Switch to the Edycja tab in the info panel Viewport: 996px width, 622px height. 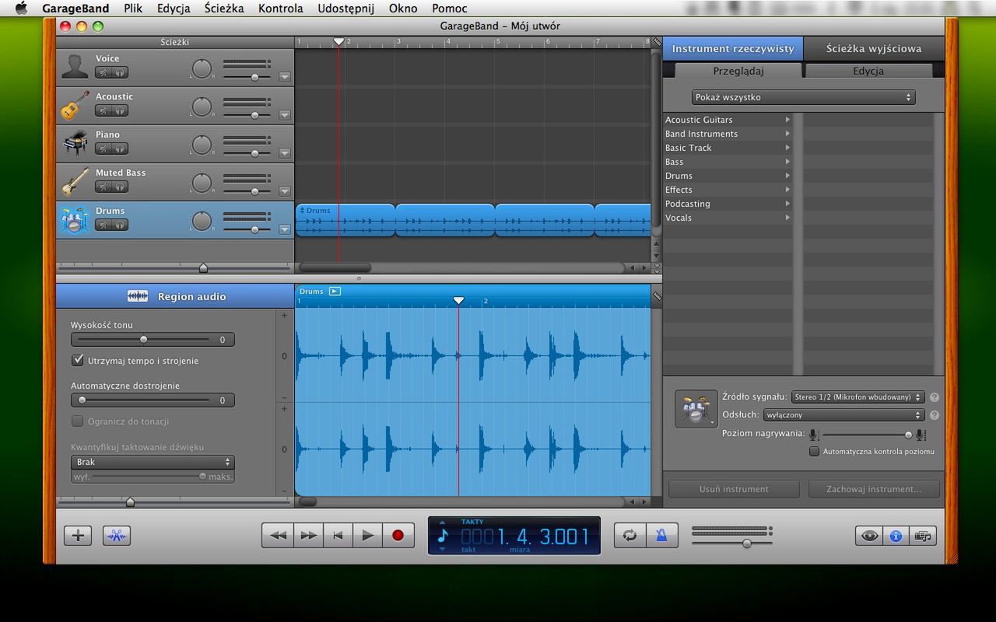click(868, 71)
